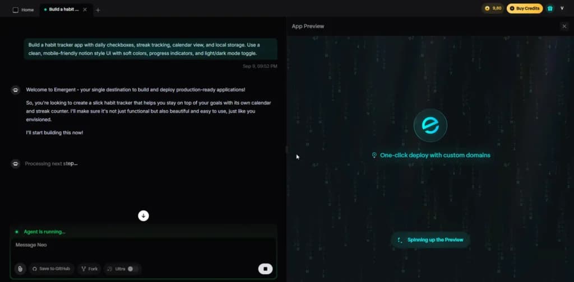This screenshot has height=282, width=574.
Task: Click the GitHub icon in Save button
Action: (x=35, y=269)
